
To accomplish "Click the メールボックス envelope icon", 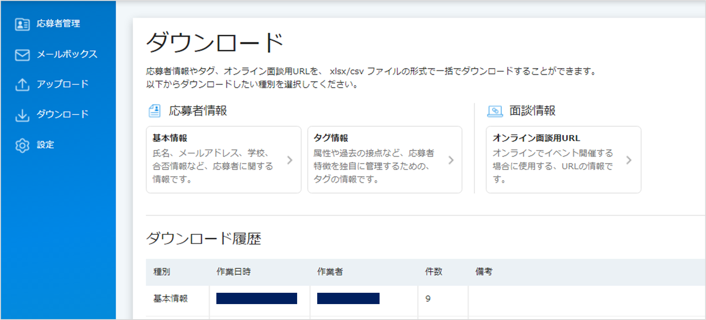I will tap(22, 55).
